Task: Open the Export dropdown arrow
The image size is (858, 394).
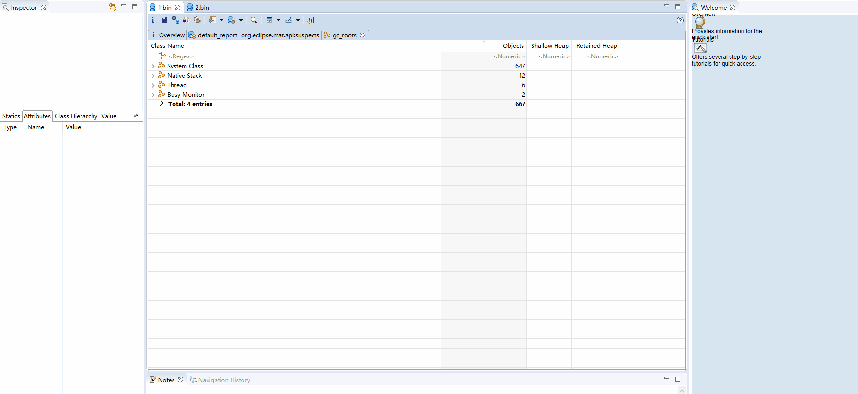Action: 298,20
